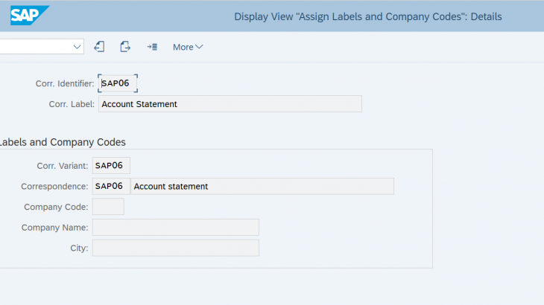
Task: Open the command field dropdown arrow
Action: [x=77, y=47]
